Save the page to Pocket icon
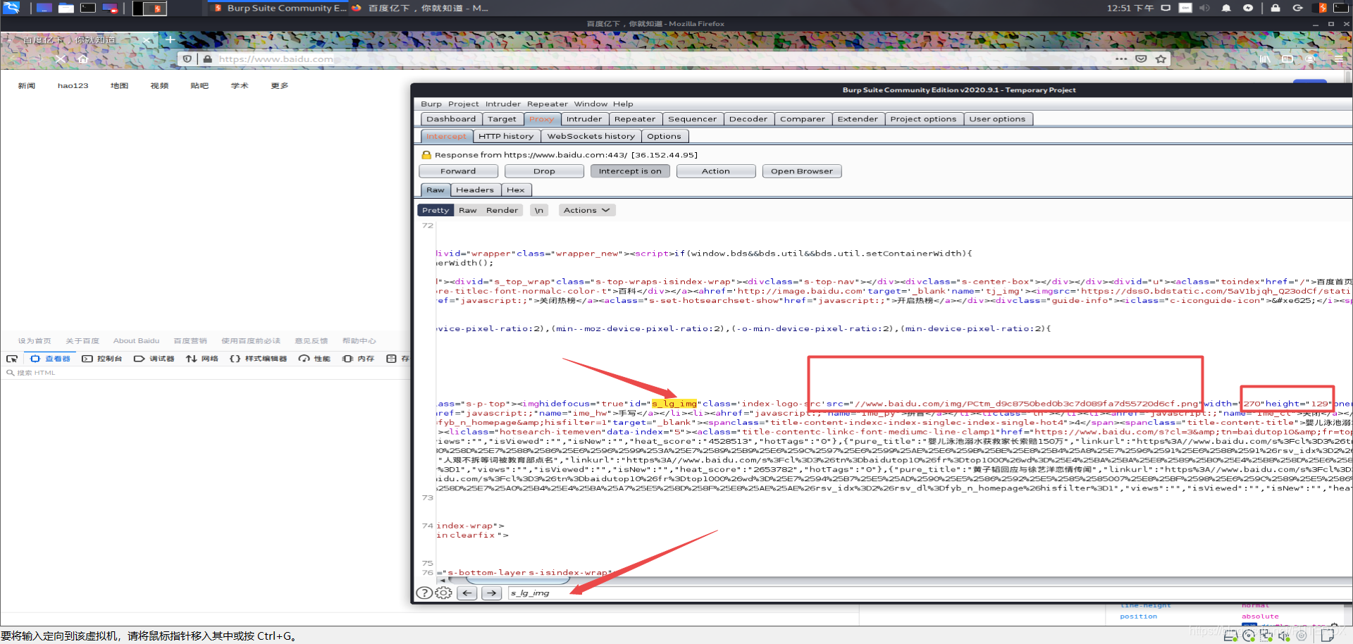 click(x=1141, y=59)
